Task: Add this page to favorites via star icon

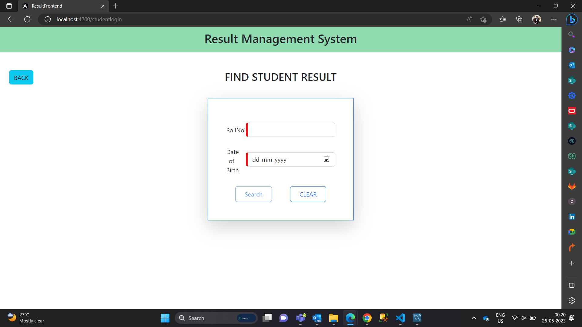Action: coord(483,19)
